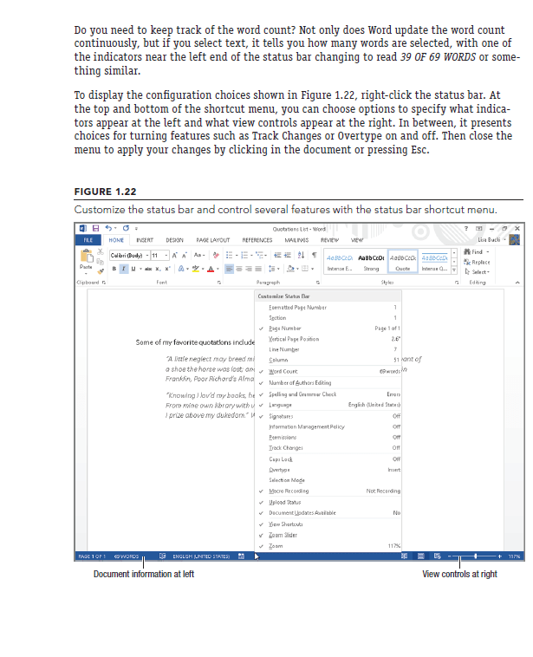533x657 pixels.
Task: Apply Bold formatting from the ribbon
Action: 112,270
